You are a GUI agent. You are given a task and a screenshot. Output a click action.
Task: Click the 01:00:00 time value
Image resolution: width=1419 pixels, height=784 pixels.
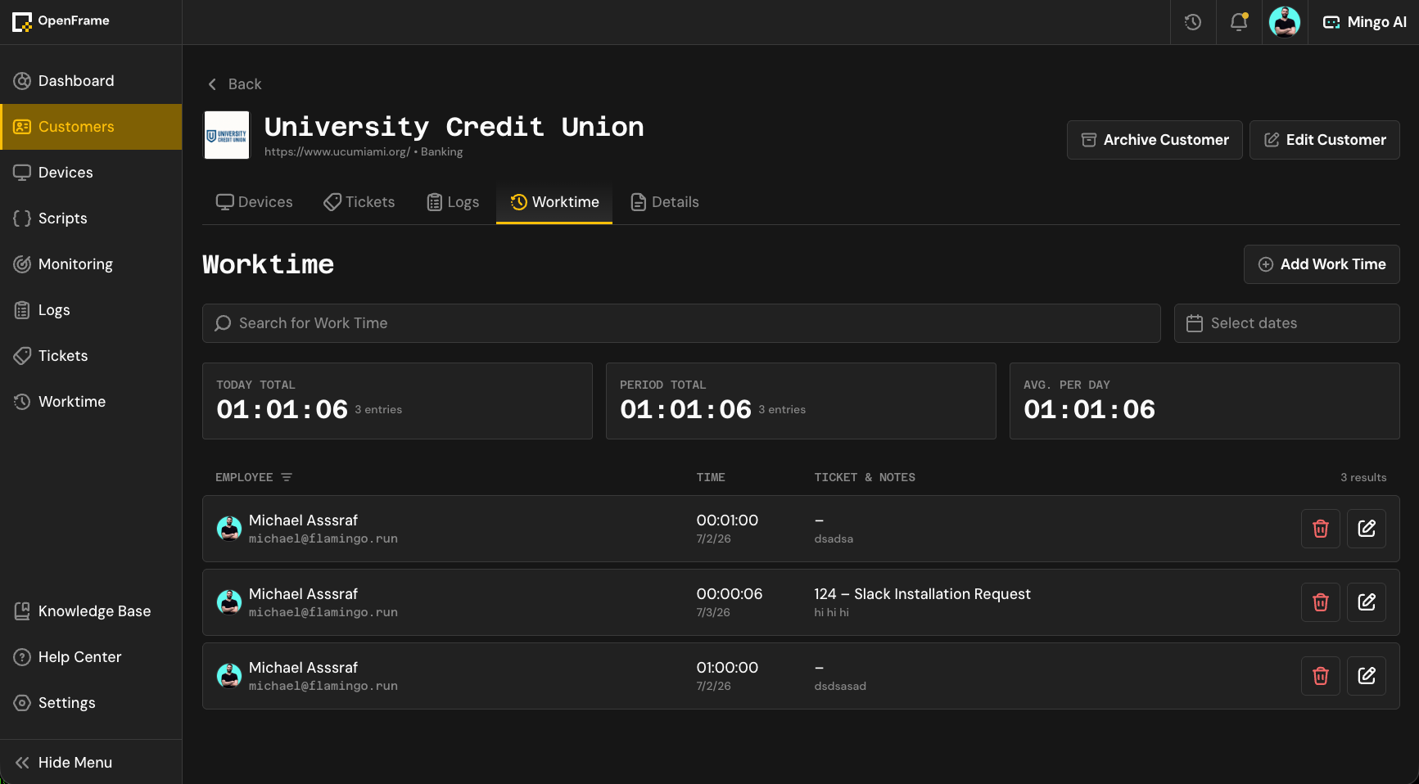[727, 668]
